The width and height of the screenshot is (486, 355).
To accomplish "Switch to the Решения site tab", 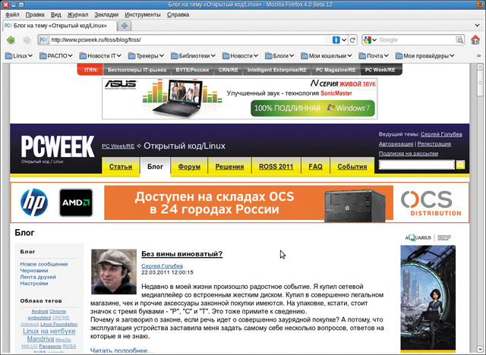I will click(229, 167).
